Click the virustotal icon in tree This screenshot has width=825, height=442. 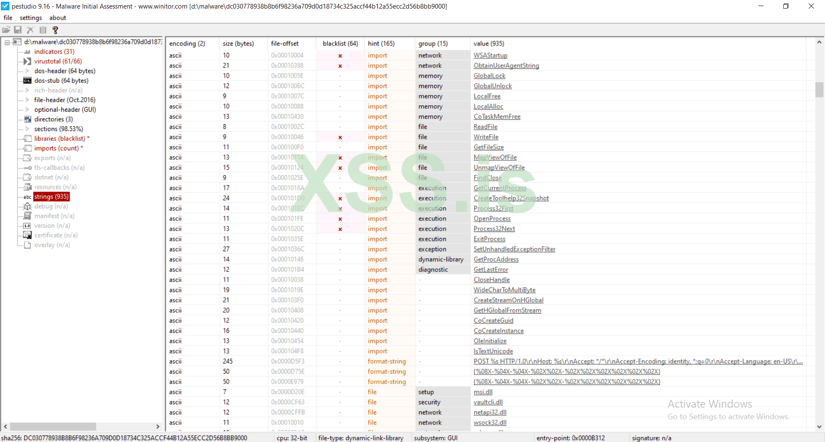(27, 61)
